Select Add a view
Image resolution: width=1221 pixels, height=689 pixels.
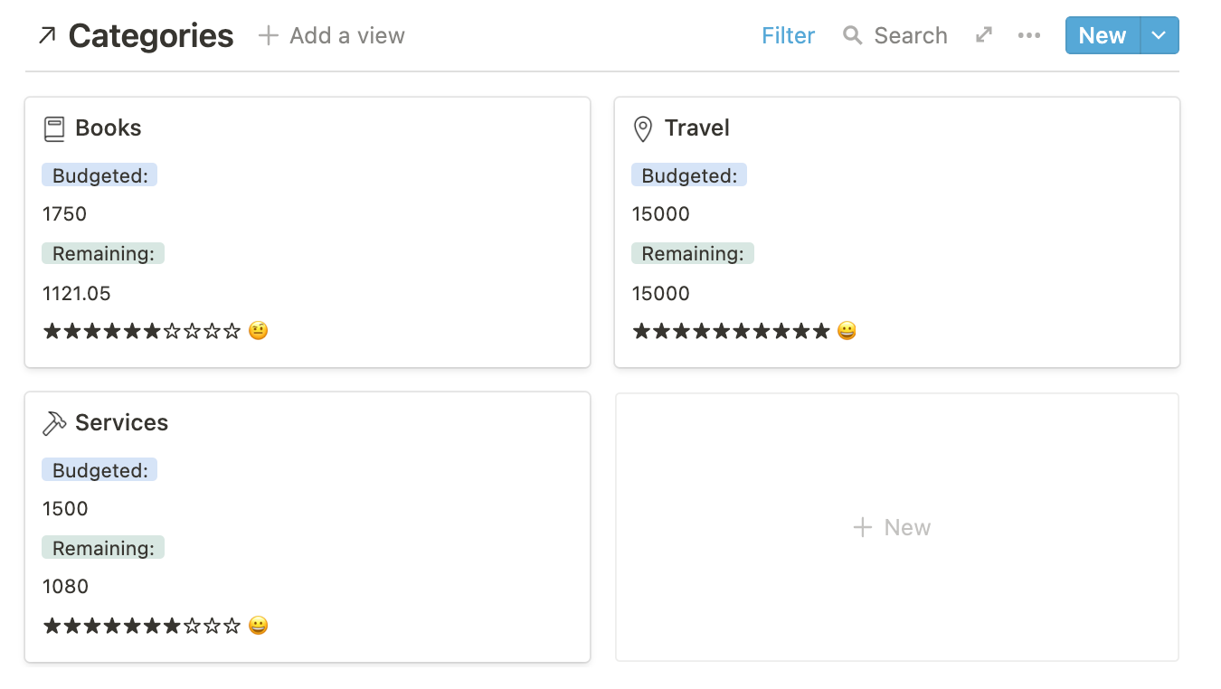click(331, 35)
